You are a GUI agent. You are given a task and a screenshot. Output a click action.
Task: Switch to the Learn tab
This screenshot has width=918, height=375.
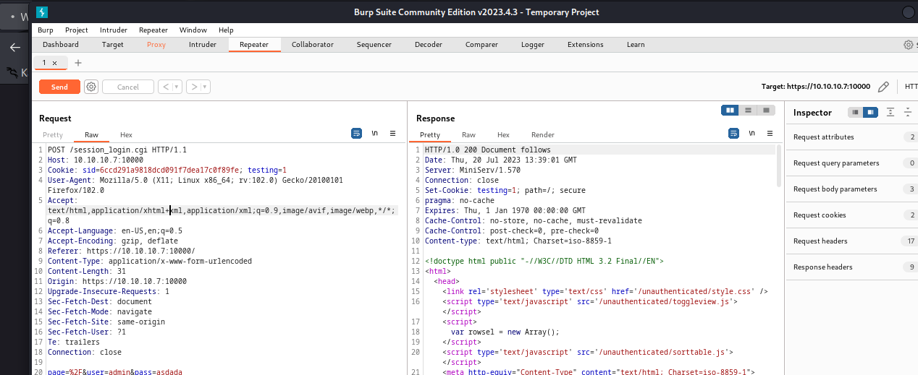tap(636, 45)
